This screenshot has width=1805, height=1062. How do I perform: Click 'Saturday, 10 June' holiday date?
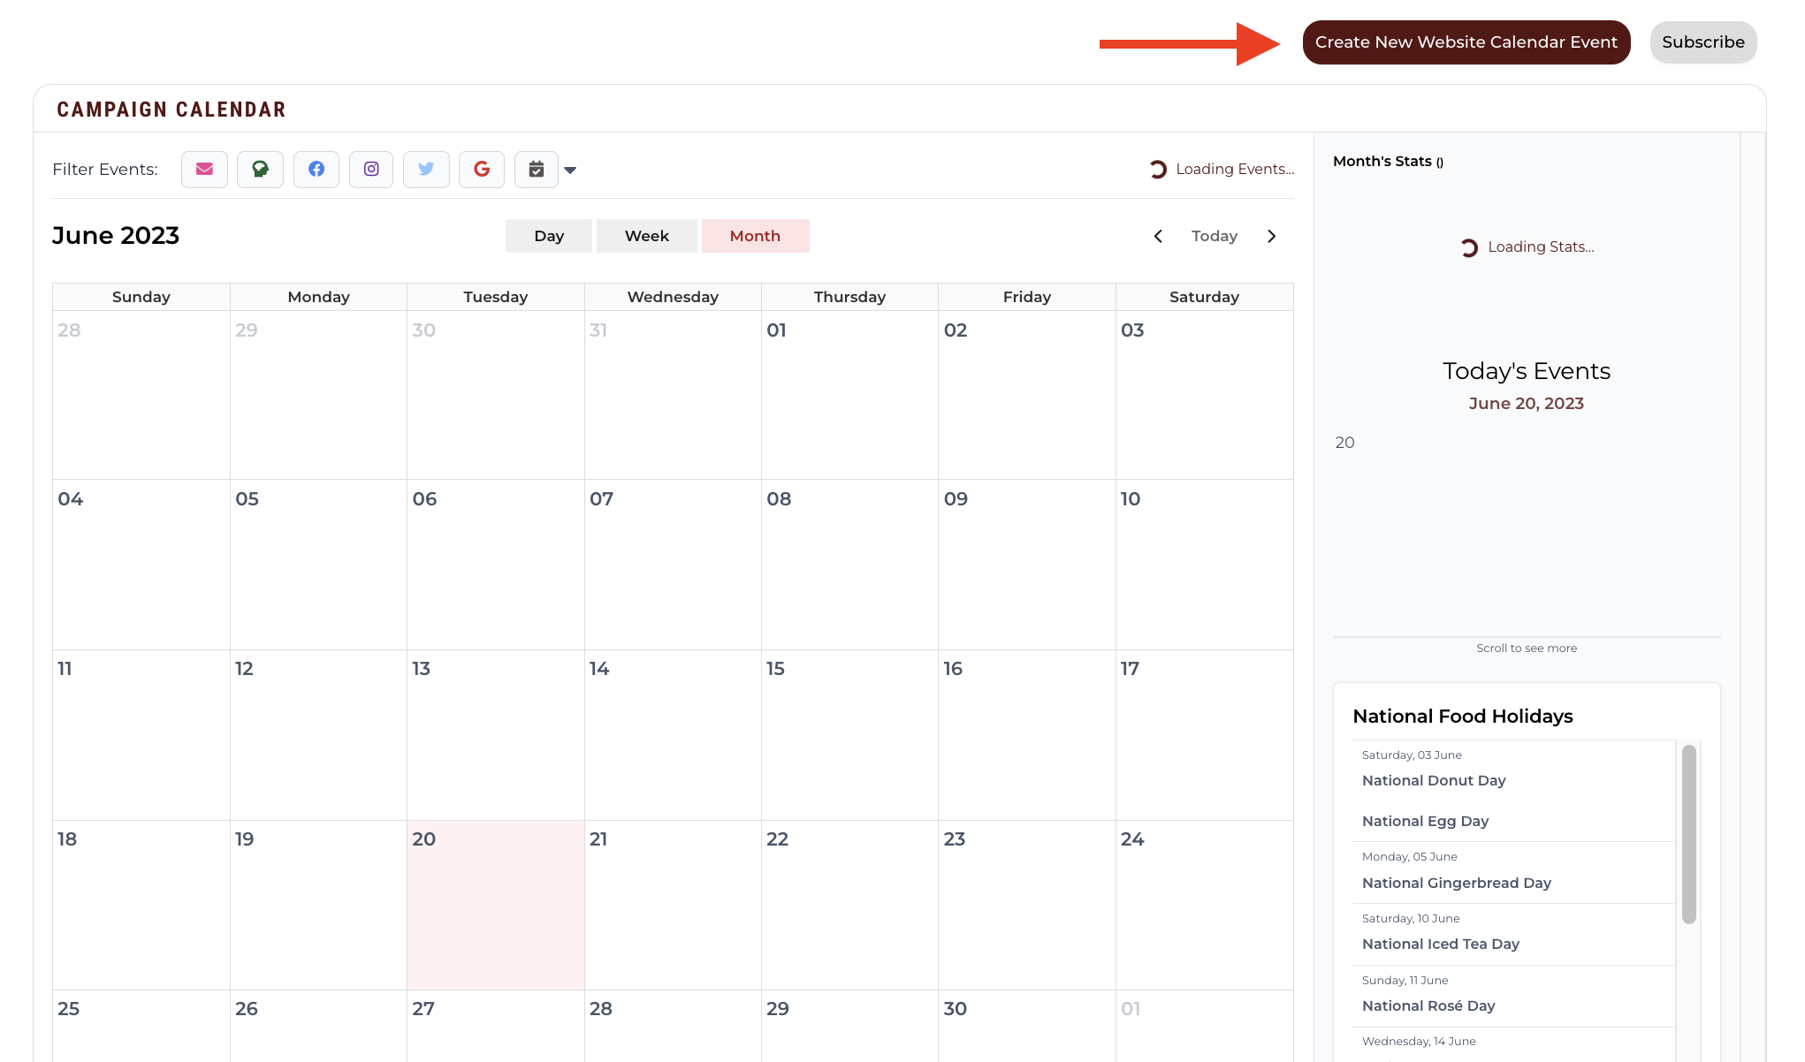click(x=1411, y=919)
